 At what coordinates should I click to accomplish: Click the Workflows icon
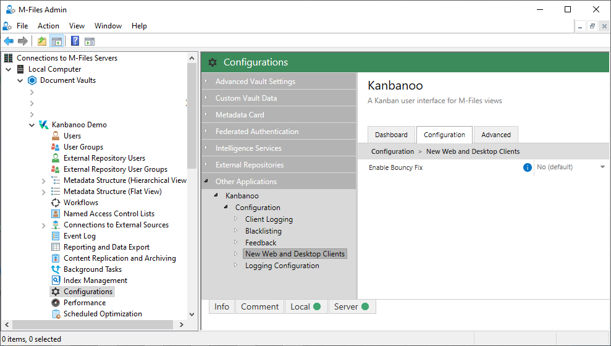point(56,203)
